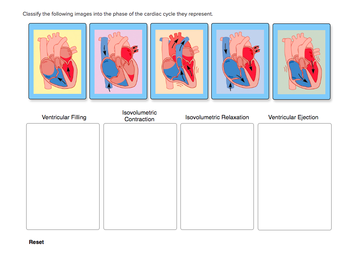Click the Isovolumetric Relaxation heading
Image resolution: width=348 pixels, height=260 pixels.
[217, 117]
